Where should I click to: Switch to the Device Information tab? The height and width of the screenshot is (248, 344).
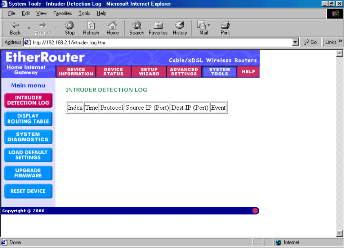coord(76,72)
